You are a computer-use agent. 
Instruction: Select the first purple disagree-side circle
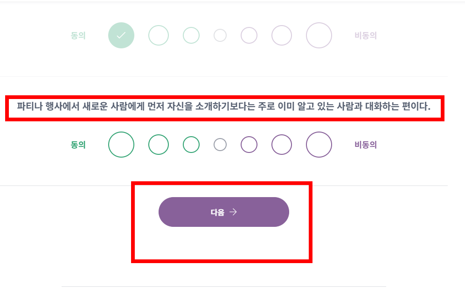point(249,144)
